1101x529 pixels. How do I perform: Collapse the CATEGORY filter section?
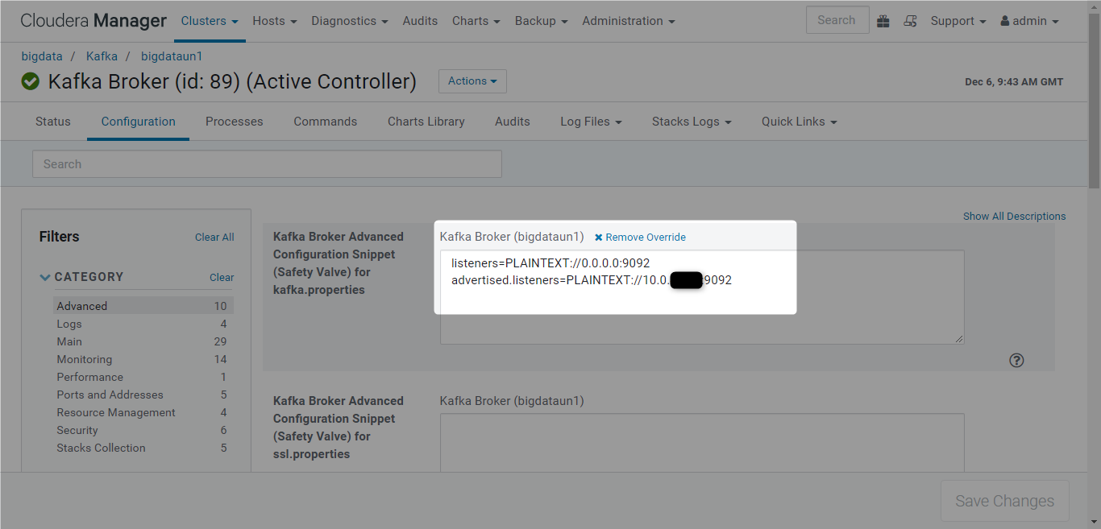click(x=46, y=277)
